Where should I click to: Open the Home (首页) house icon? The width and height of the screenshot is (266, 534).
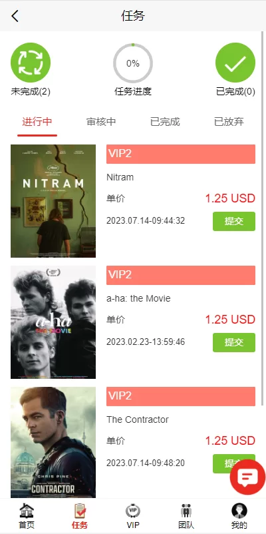pos(27,511)
